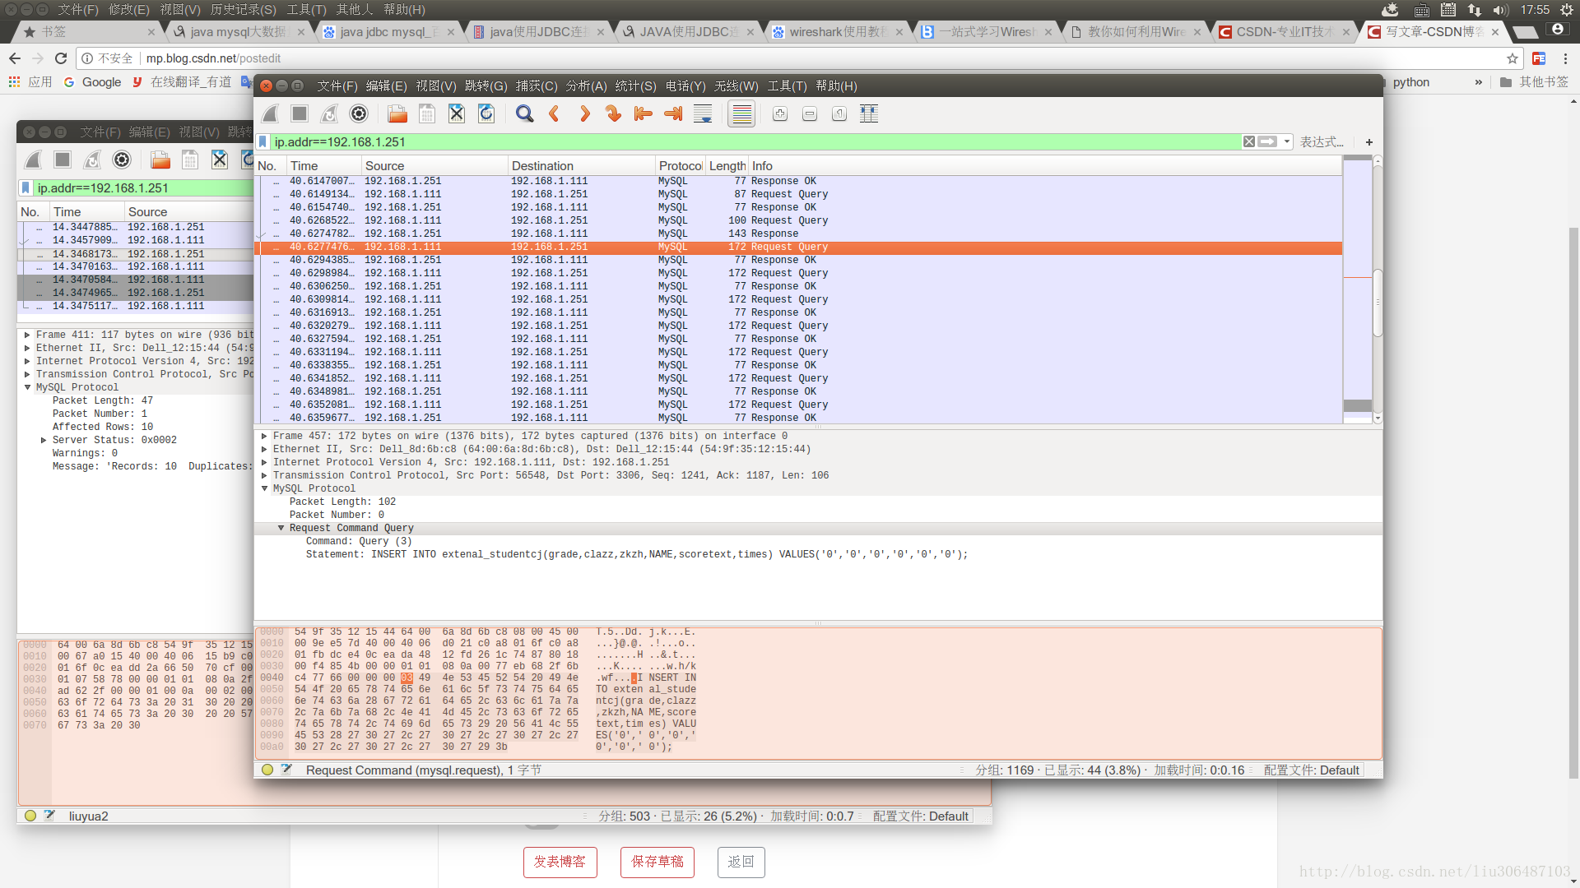
Task: Click the Destination column header in the packet list
Action: [x=581, y=166]
